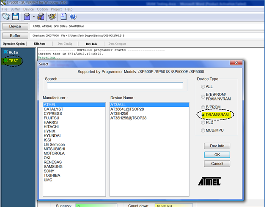Viewport: 272px width, 211px height.
Task: Click the save project toolbar icon
Action: pyautogui.click(x=41, y=16)
